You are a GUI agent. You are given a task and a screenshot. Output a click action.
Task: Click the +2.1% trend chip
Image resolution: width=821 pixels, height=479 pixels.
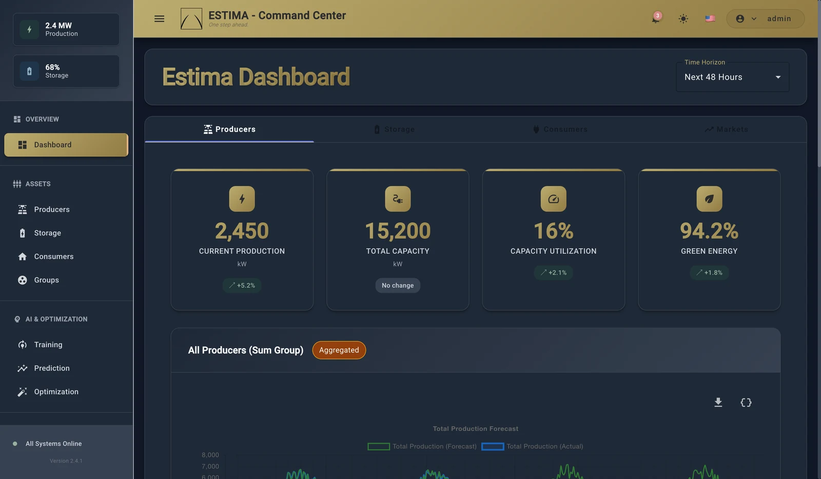pos(554,272)
